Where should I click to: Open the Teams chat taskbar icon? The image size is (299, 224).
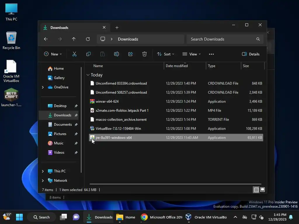[x=76, y=217]
